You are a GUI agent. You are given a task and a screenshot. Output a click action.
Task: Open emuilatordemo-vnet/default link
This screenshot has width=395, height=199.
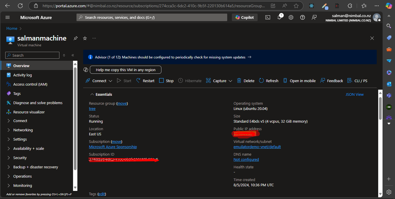257,147
